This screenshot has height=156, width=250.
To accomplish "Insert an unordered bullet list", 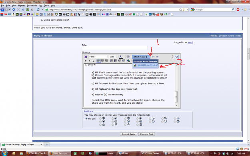I will (x=115, y=61).
